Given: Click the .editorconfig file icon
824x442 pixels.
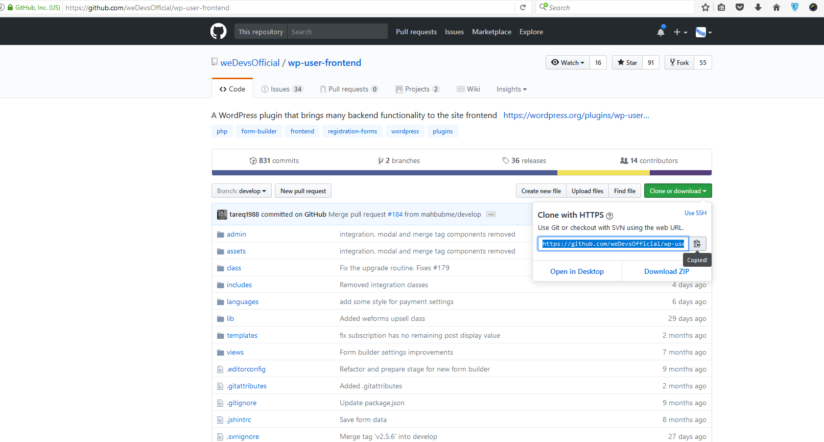Looking at the screenshot, I should pyautogui.click(x=220, y=369).
